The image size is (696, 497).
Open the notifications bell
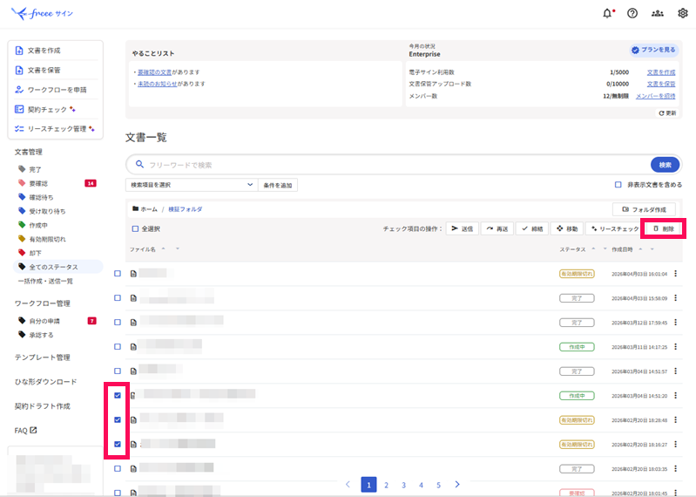[x=607, y=13]
